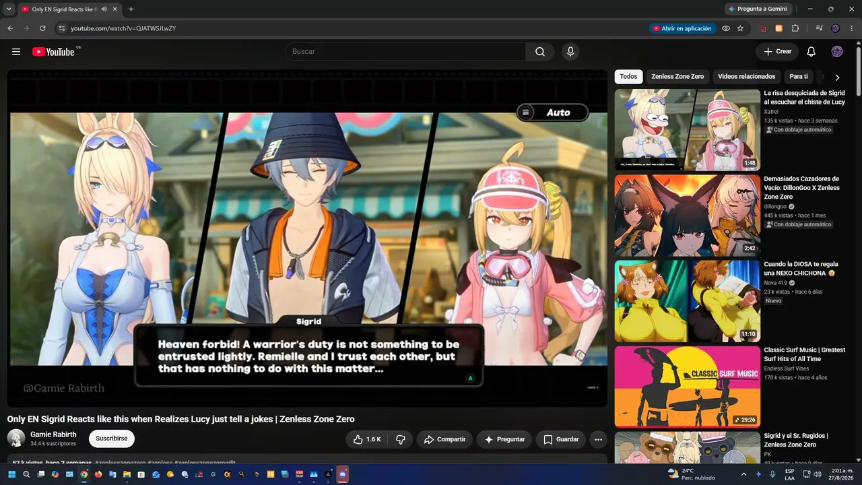Open the YouTube account avatar menu
Image resolution: width=862 pixels, height=485 pixels.
pos(837,52)
